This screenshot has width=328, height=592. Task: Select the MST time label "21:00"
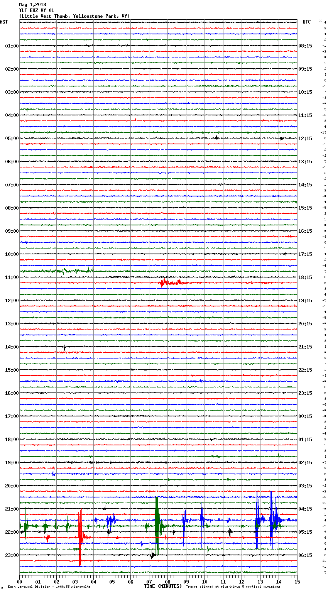point(12,509)
